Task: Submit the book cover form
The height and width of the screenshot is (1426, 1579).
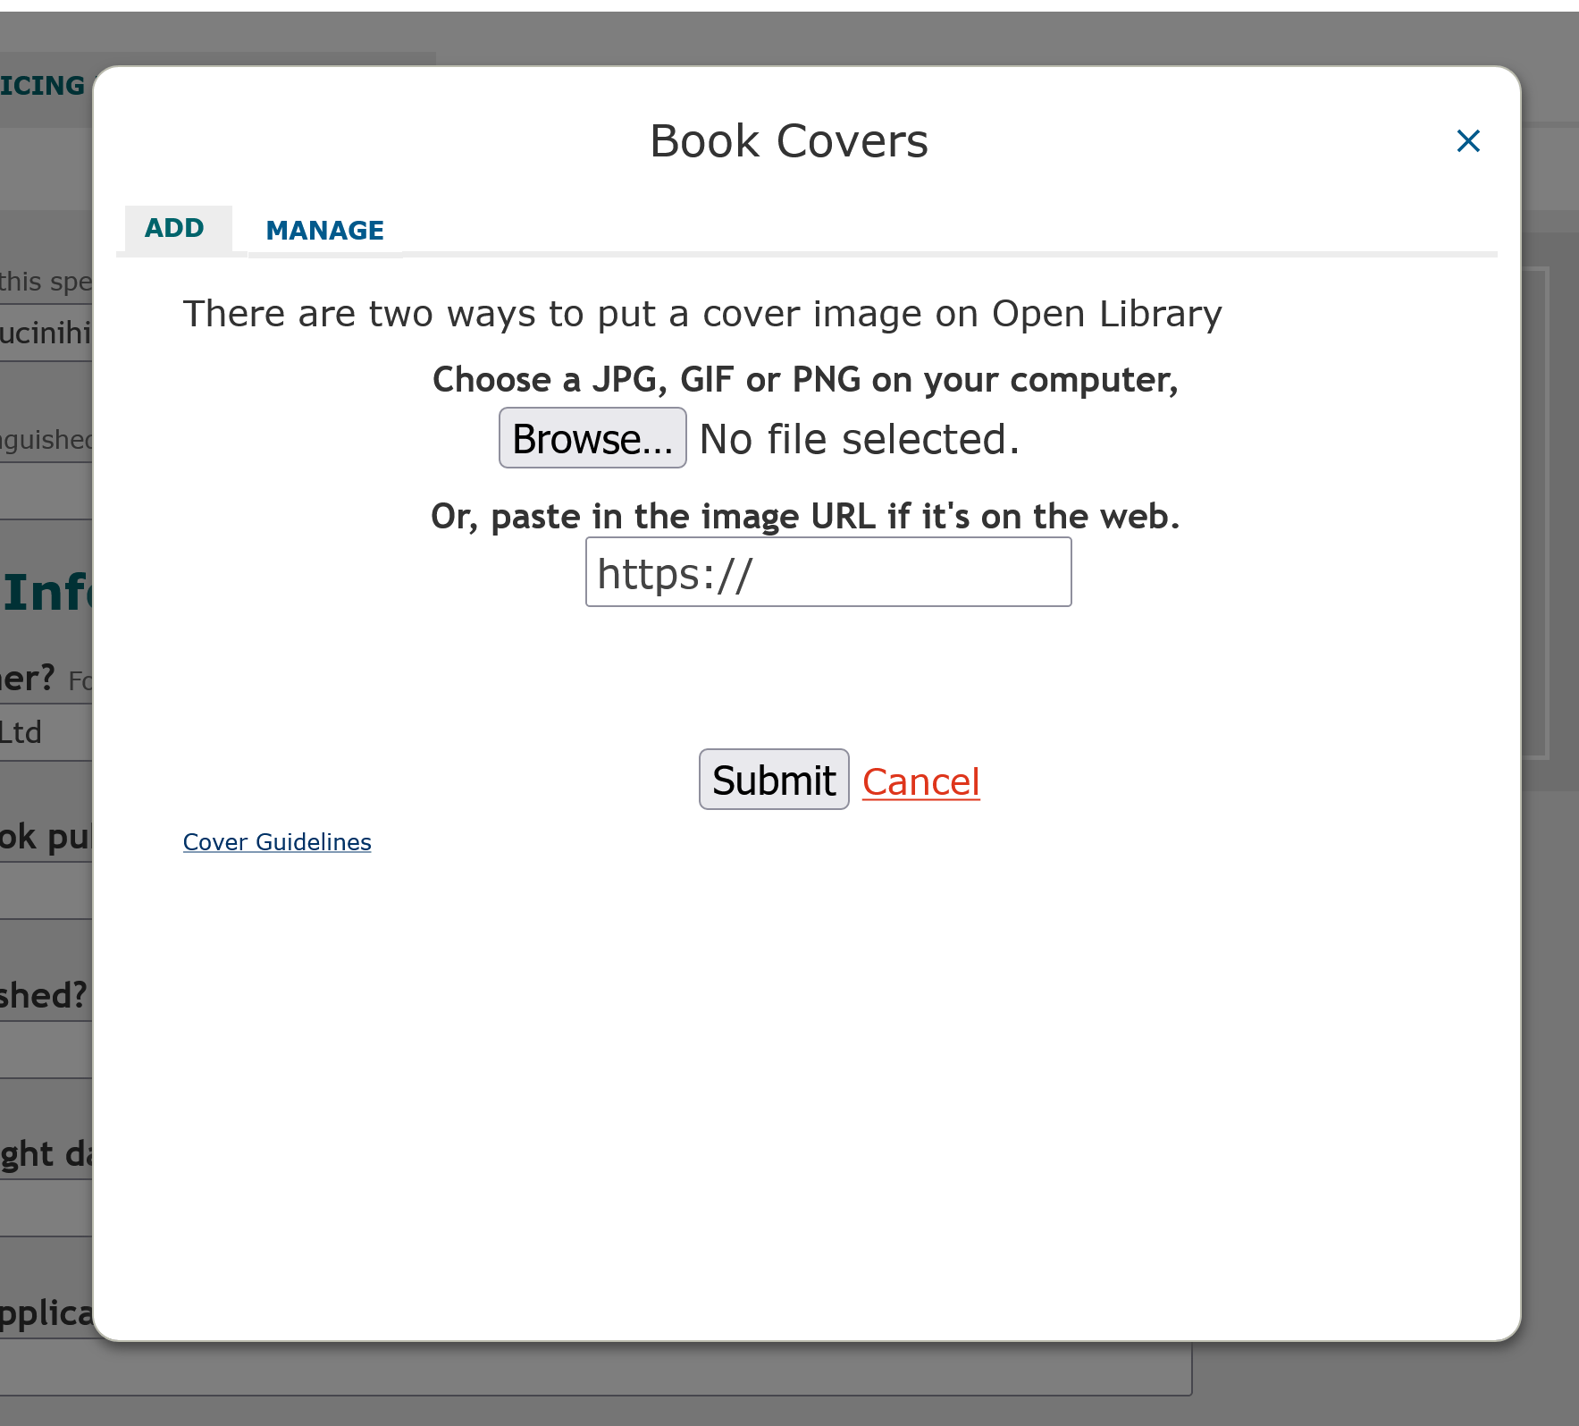Action: click(x=773, y=778)
